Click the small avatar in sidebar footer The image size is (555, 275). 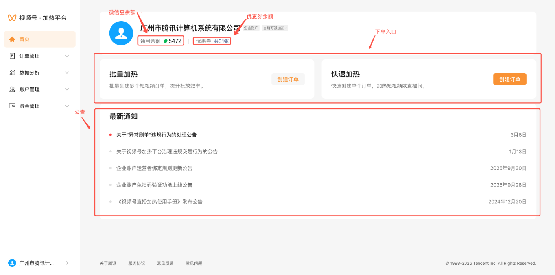12,263
